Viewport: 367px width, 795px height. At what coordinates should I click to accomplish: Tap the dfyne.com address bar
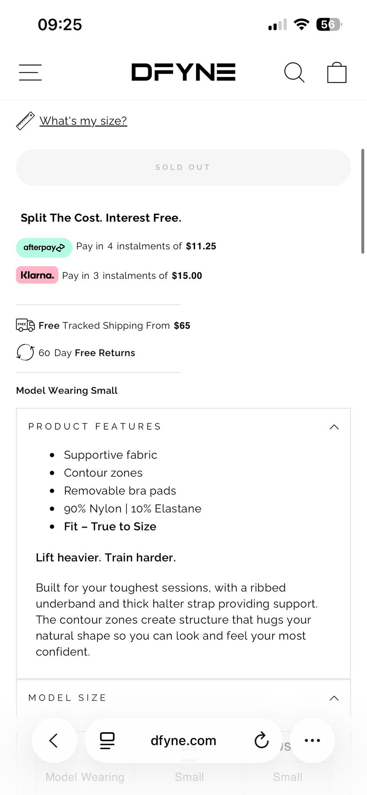click(x=183, y=740)
